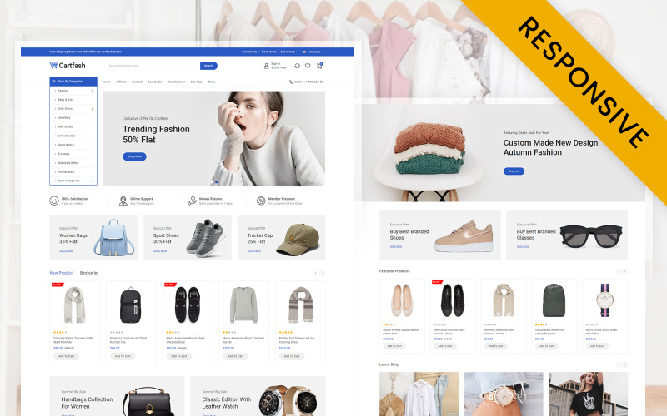Open the shopping cart icon in header

point(319,66)
